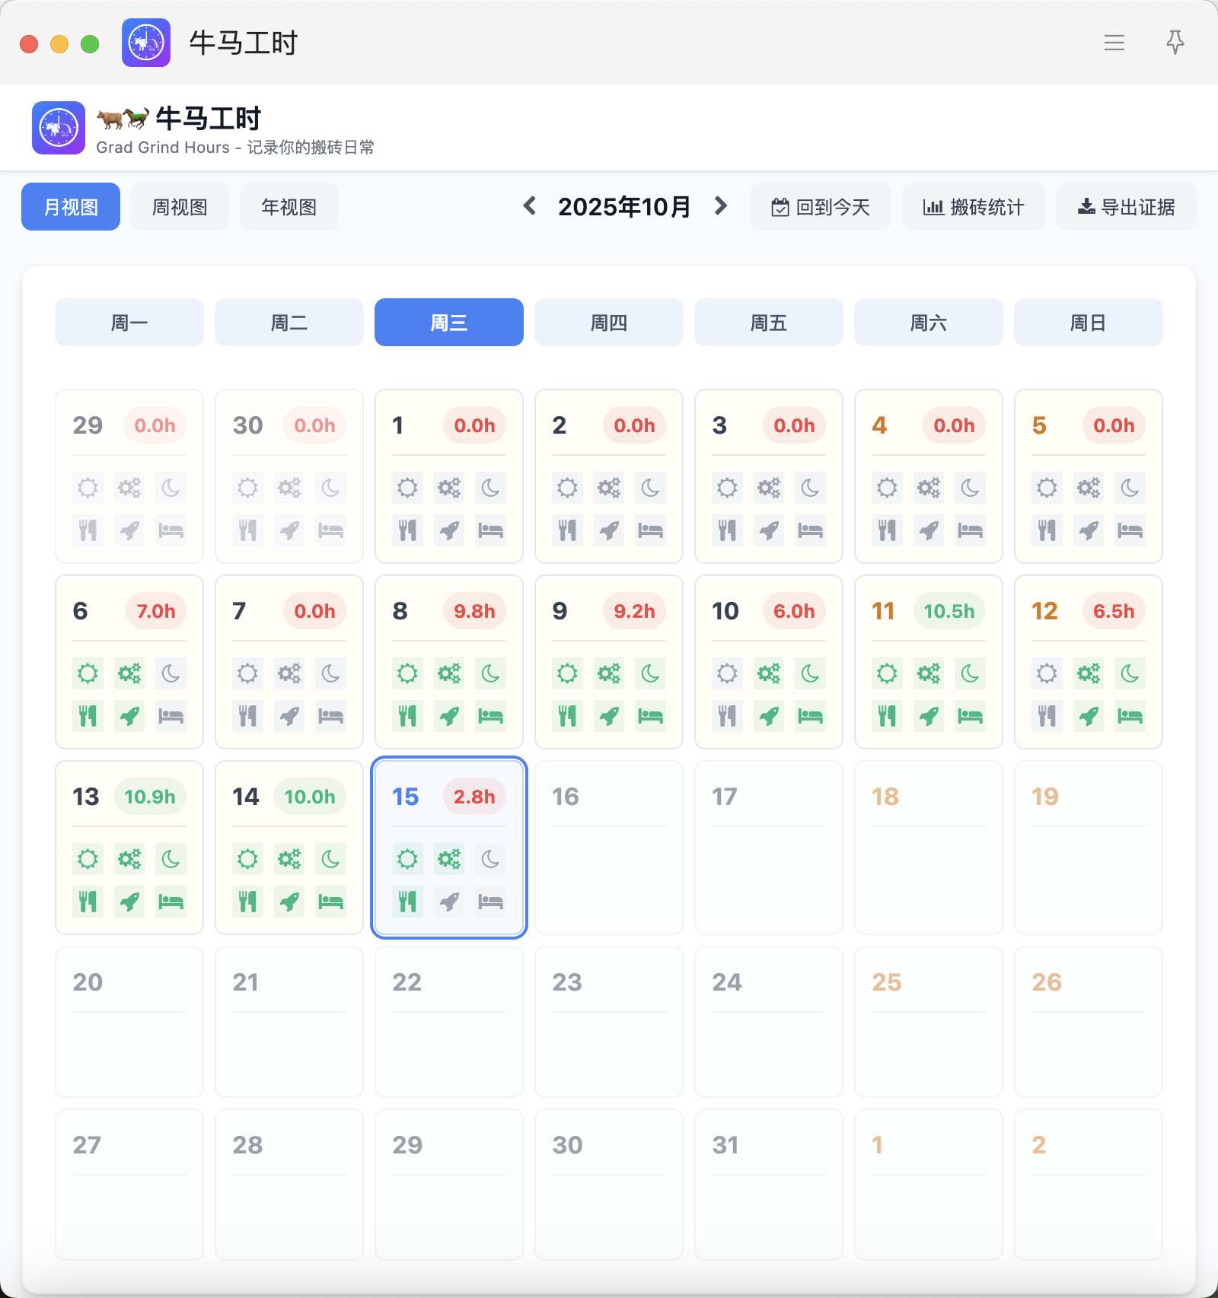The width and height of the screenshot is (1218, 1298).
Task: Click the 回到今天 button
Action: (x=821, y=206)
